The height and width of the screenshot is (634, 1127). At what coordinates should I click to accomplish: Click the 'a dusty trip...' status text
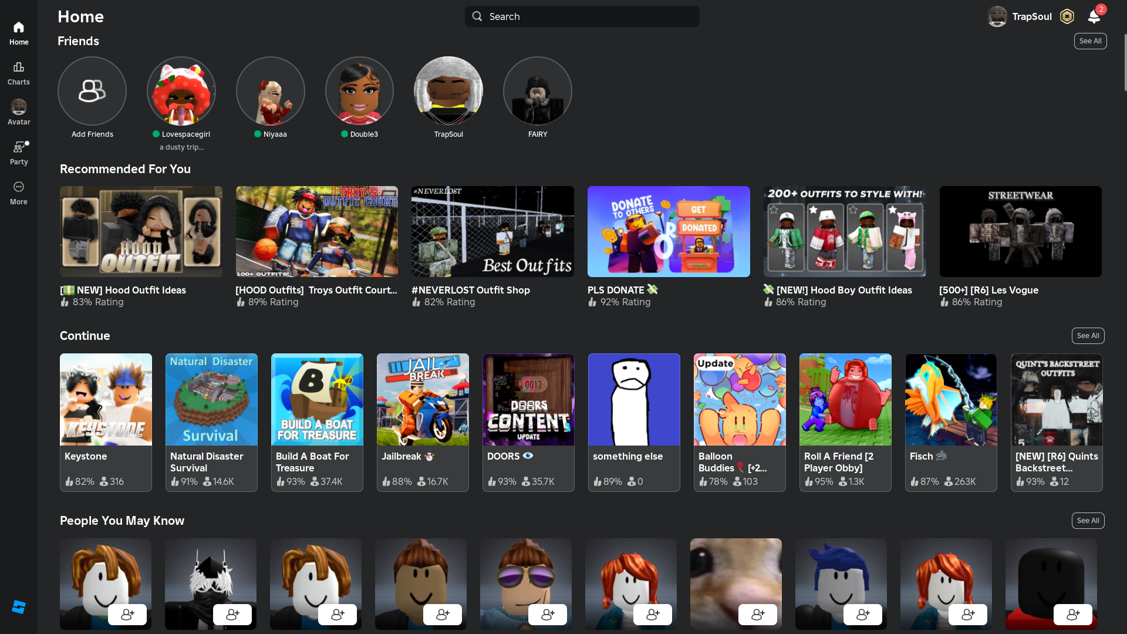pyautogui.click(x=181, y=147)
